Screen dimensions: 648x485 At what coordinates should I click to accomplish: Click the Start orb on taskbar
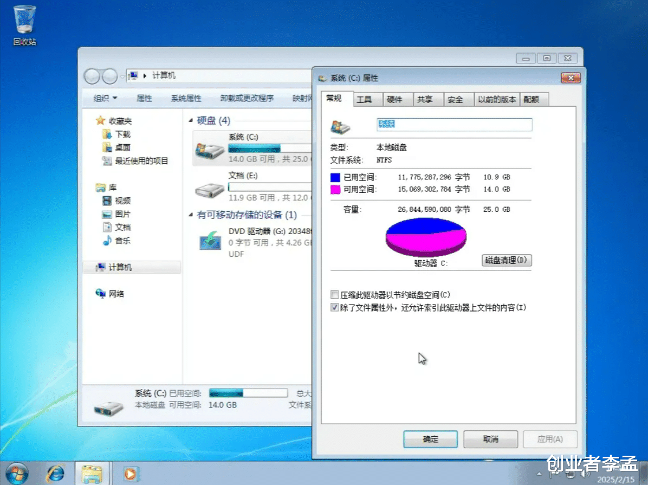tap(17, 474)
